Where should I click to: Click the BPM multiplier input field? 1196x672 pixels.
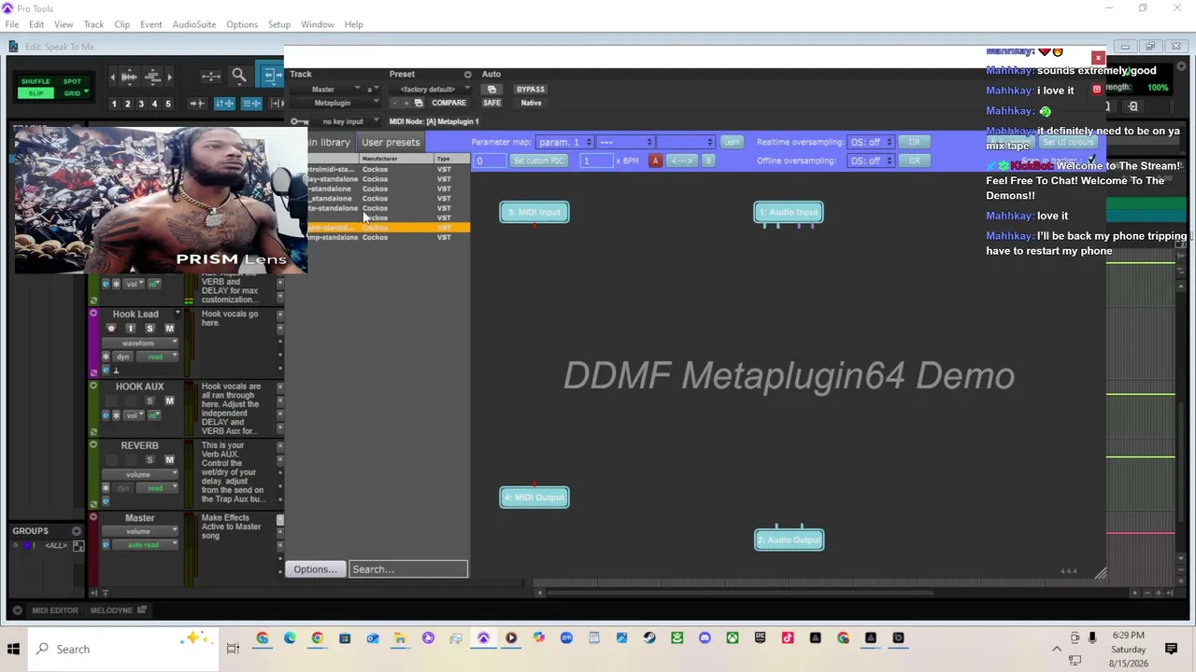[596, 161]
